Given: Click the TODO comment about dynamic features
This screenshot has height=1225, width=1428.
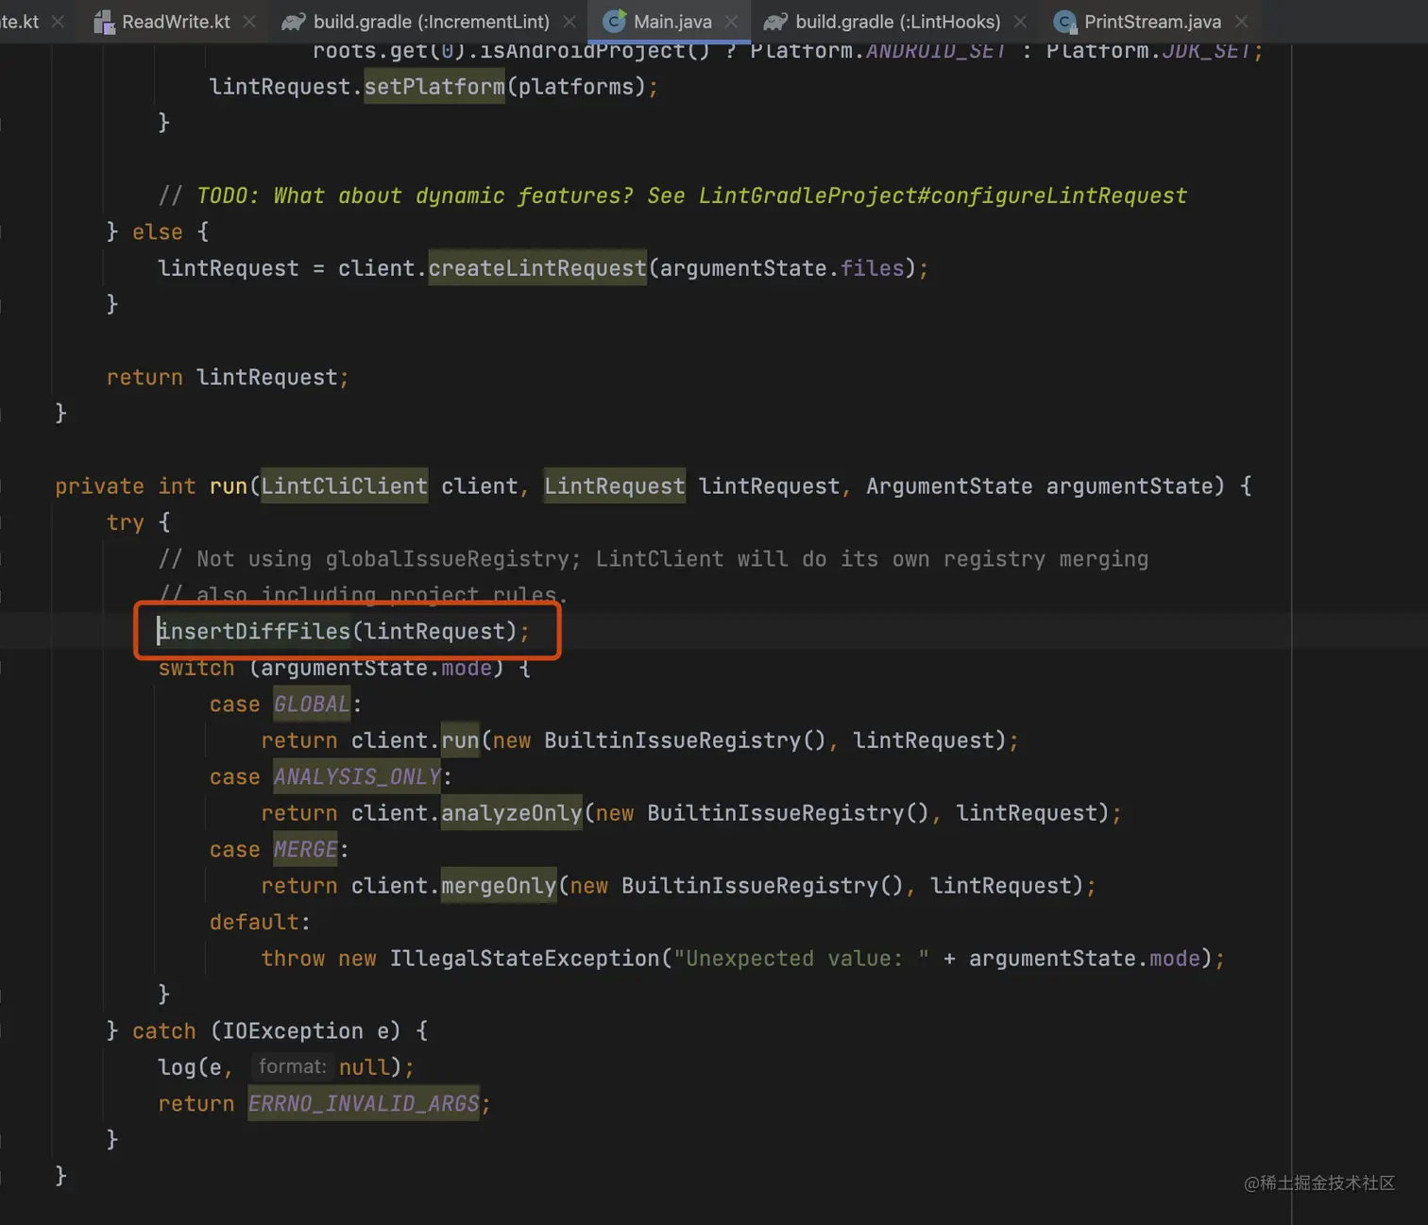Looking at the screenshot, I should pyautogui.click(x=672, y=196).
